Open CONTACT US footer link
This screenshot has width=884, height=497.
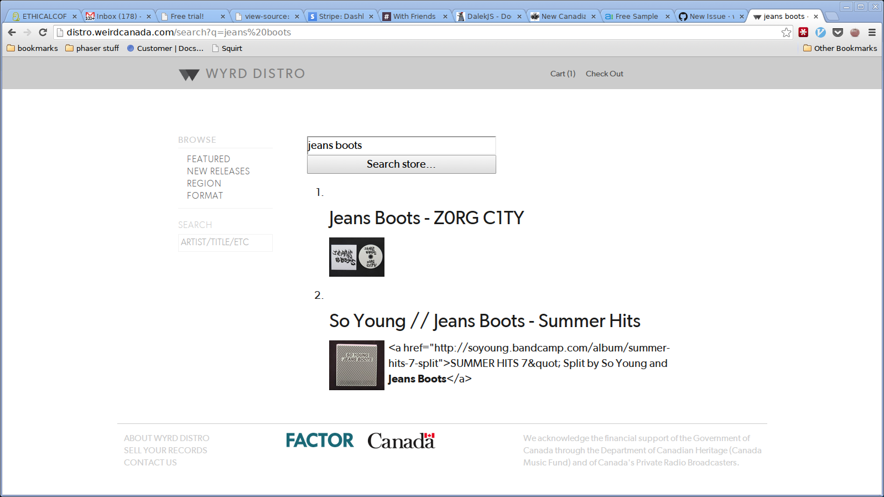coord(150,463)
